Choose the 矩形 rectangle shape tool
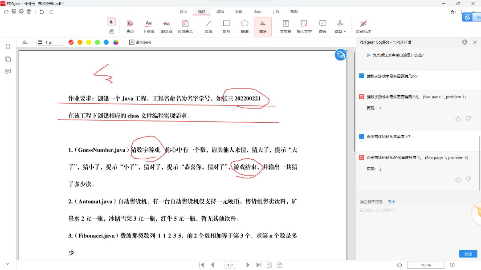Image resolution: width=481 pixels, height=270 pixels. click(x=226, y=26)
